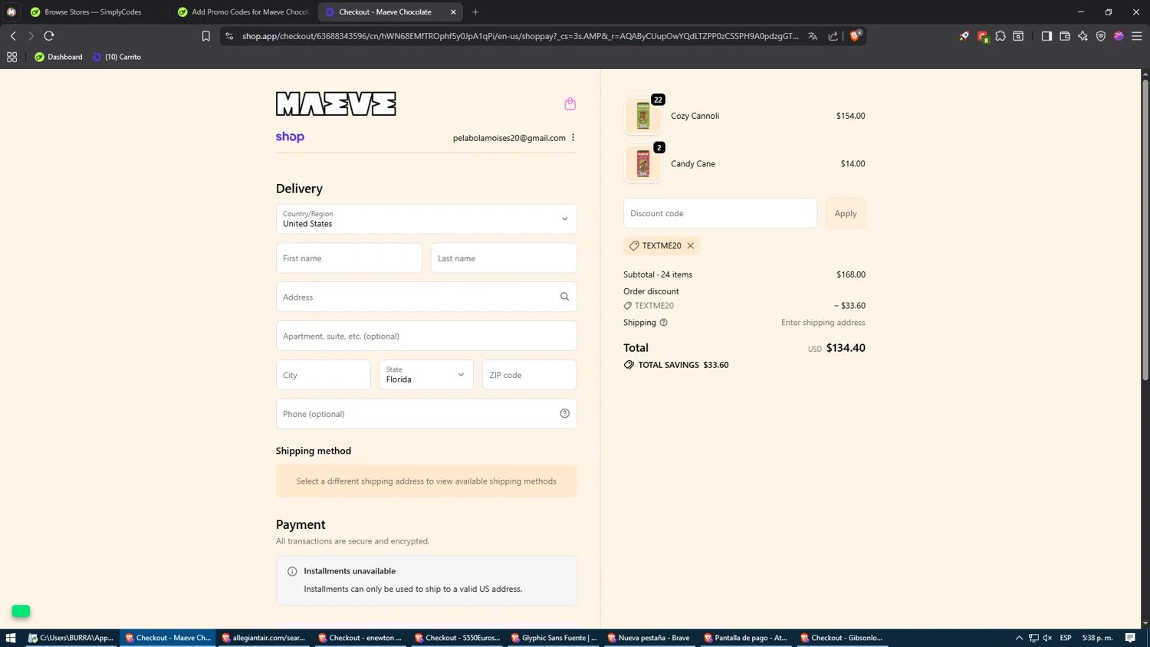
Task: Click the Cozy Cannoli product thumbnail
Action: click(x=643, y=116)
